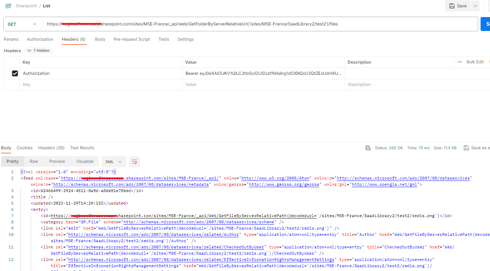
Task: Open the Test Results tab
Action: pos(82,148)
